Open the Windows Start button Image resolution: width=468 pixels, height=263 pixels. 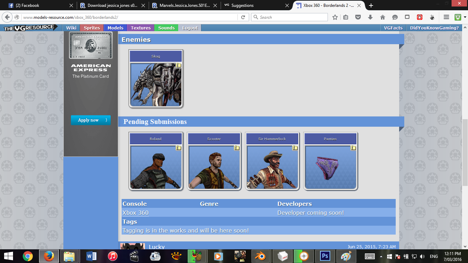[x=8, y=256]
